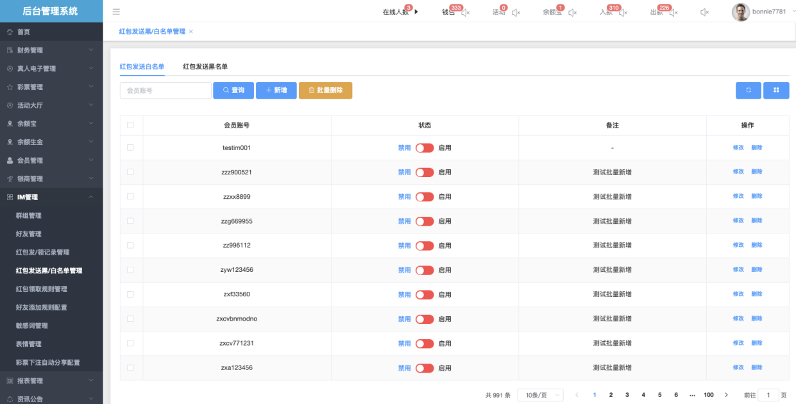Tick the select-all checkbox in table header
Viewport: 796px width, 404px height.
tap(131, 125)
